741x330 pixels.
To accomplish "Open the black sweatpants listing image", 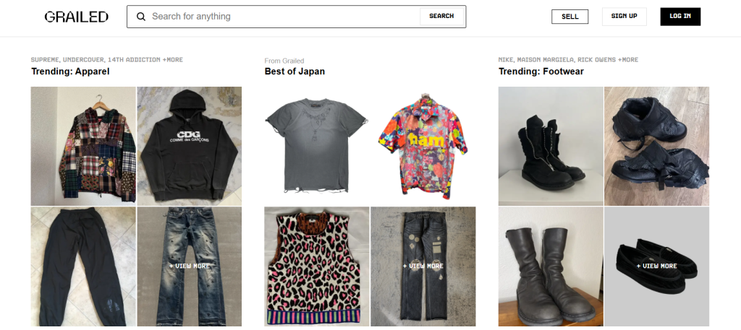I will [83, 266].
